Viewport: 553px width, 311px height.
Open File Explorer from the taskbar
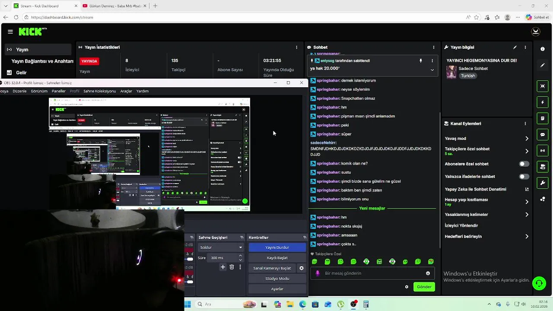(x=290, y=304)
